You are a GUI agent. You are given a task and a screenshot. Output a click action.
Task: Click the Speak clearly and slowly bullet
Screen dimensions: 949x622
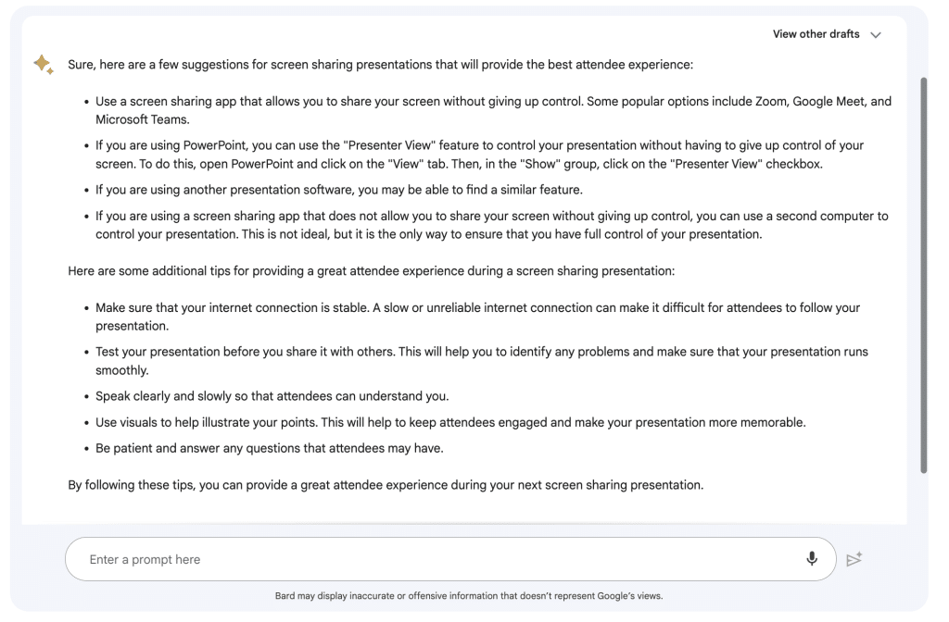click(272, 396)
